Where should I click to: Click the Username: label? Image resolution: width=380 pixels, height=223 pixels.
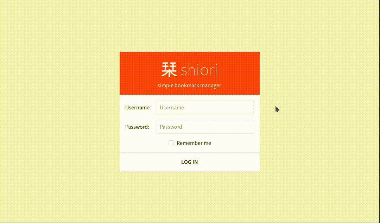tap(138, 107)
